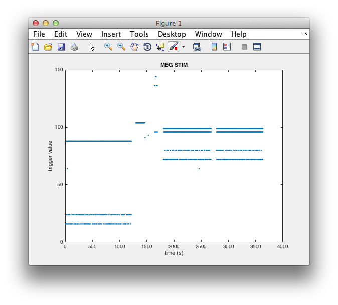Expand the brush color dropdown arrow
Viewport: 338px width, 305px height.
[183, 47]
